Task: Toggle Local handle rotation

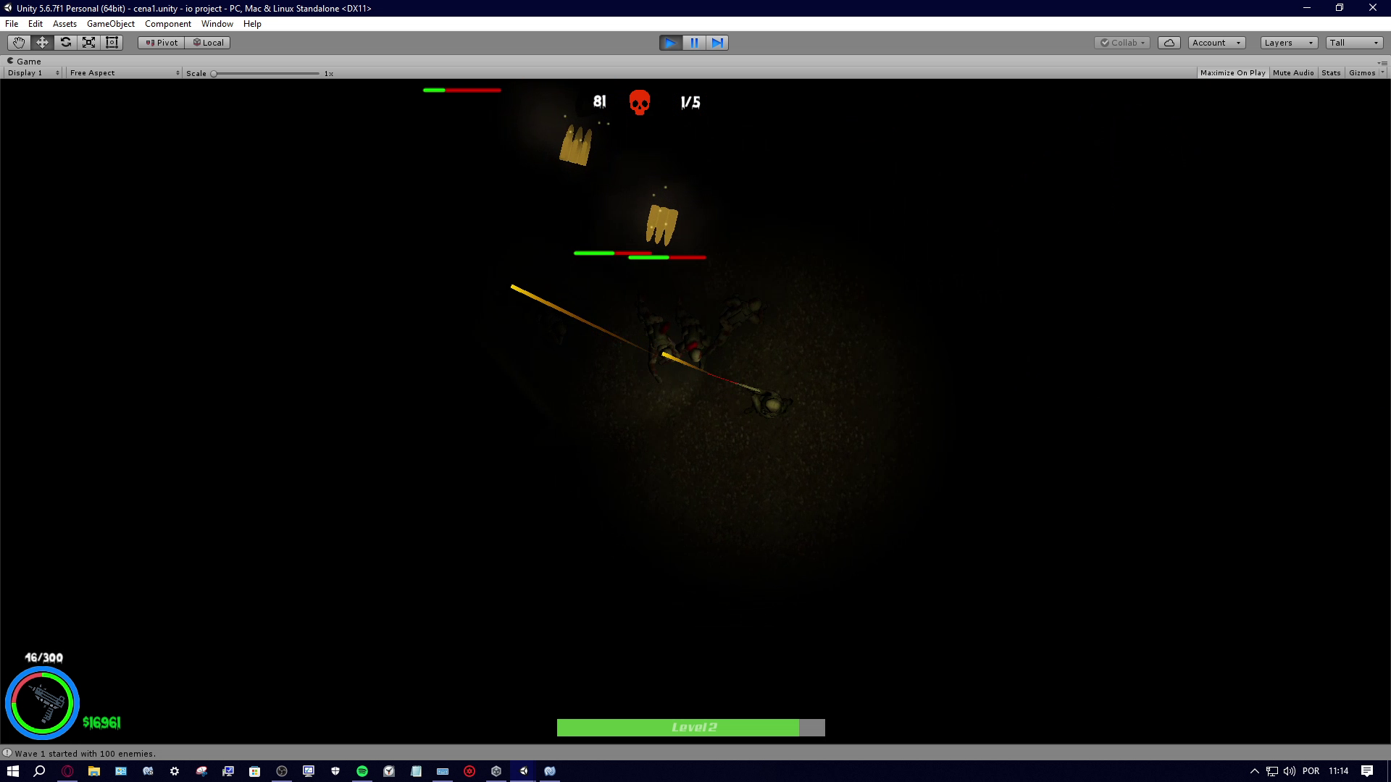Action: coord(208,43)
